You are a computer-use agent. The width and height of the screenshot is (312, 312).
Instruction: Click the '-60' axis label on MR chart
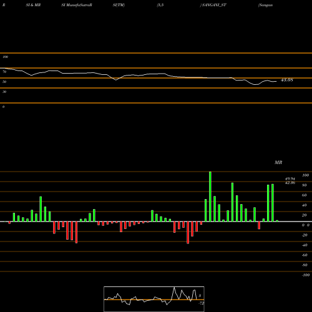tap(305, 255)
